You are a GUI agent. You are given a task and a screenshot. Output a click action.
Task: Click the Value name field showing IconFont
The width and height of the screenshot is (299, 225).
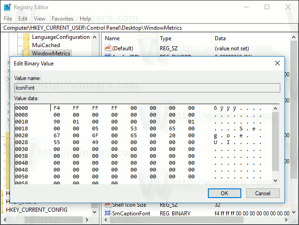[147, 88]
